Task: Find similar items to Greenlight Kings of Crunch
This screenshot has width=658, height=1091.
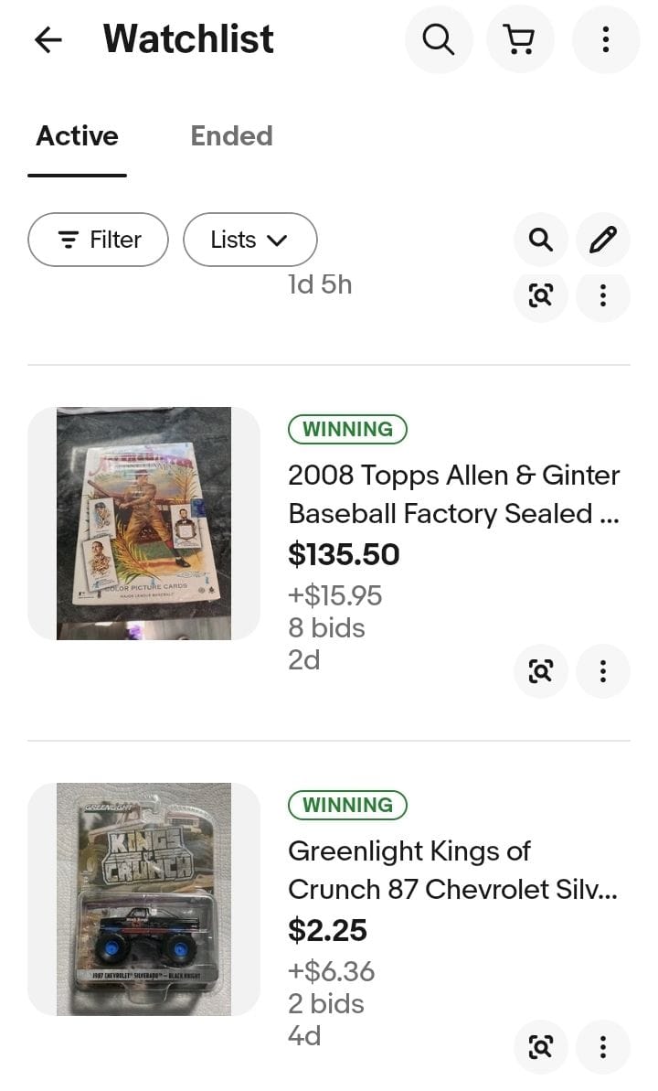Action: [541, 1047]
